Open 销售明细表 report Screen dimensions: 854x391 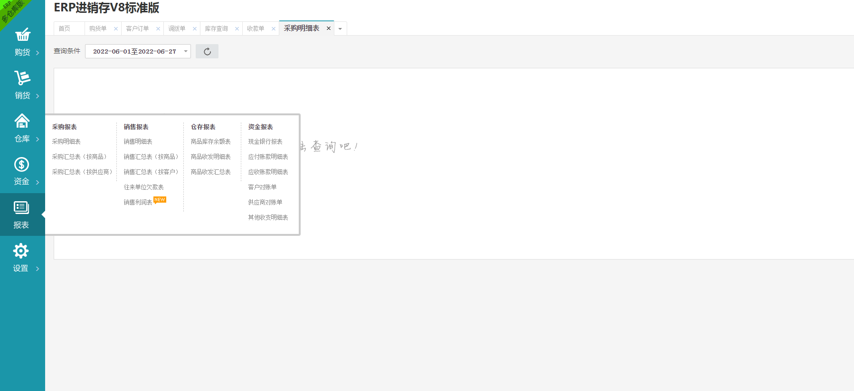(138, 142)
